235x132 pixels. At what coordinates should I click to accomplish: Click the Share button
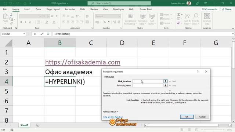[227, 9]
